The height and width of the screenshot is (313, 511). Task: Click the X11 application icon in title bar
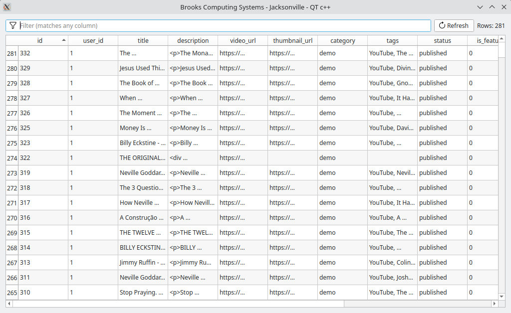tap(7, 7)
